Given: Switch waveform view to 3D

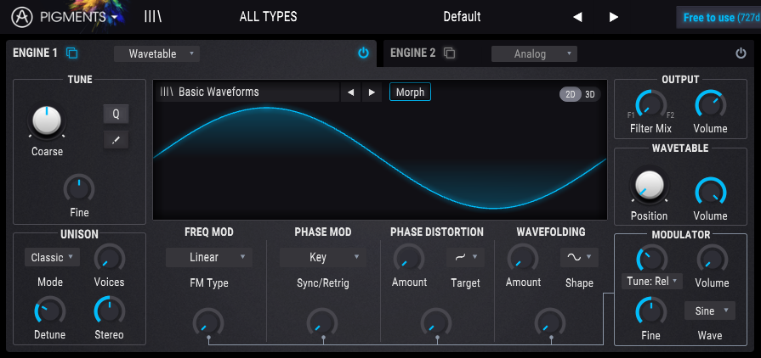Looking at the screenshot, I should tap(590, 94).
